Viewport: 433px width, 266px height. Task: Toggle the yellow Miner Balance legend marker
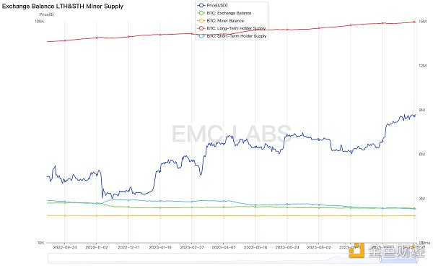(201, 21)
